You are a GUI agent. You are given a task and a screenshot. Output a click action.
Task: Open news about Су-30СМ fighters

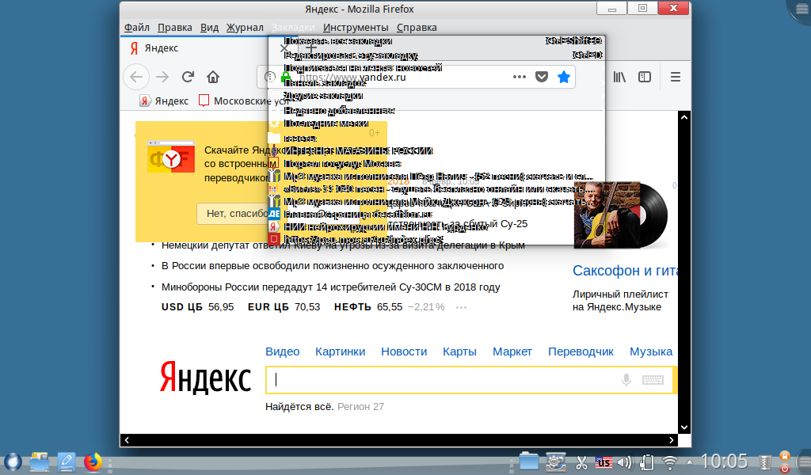pyautogui.click(x=330, y=287)
